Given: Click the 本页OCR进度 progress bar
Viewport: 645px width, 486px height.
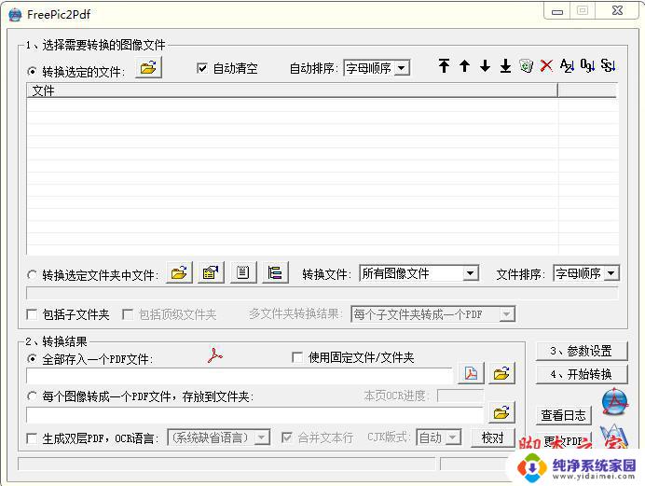Looking at the screenshot, I should coord(460,396).
